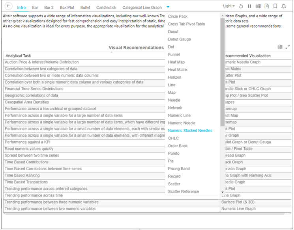Open the notifications bell icon

[x=284, y=7]
